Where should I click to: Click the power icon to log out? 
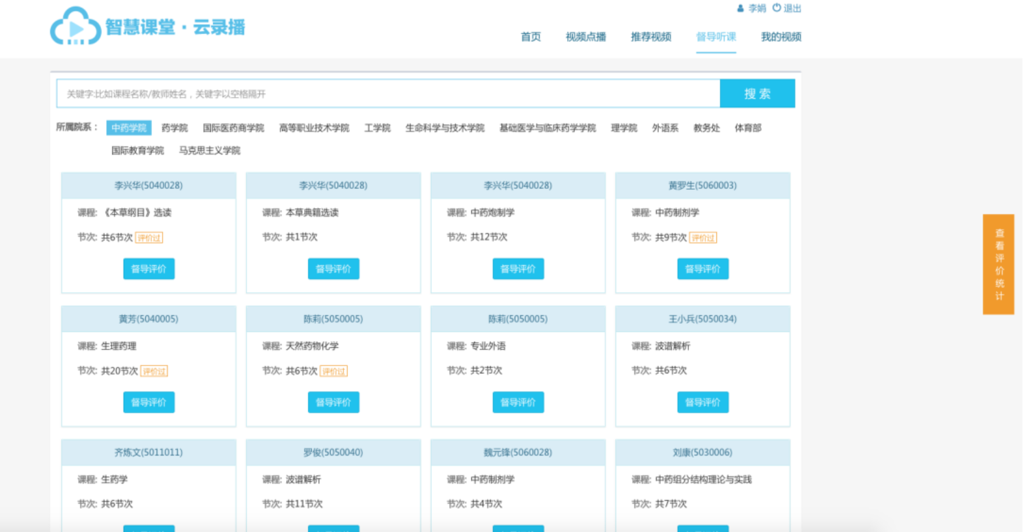[776, 8]
